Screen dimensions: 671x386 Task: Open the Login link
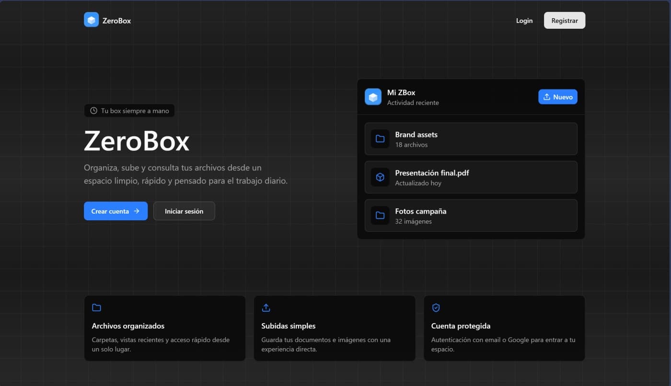coord(524,21)
